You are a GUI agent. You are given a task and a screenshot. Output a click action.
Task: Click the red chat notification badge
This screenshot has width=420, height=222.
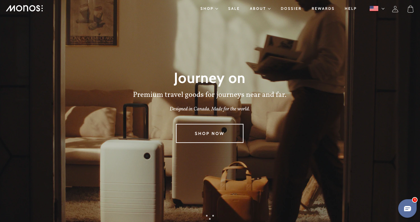pyautogui.click(x=414, y=200)
